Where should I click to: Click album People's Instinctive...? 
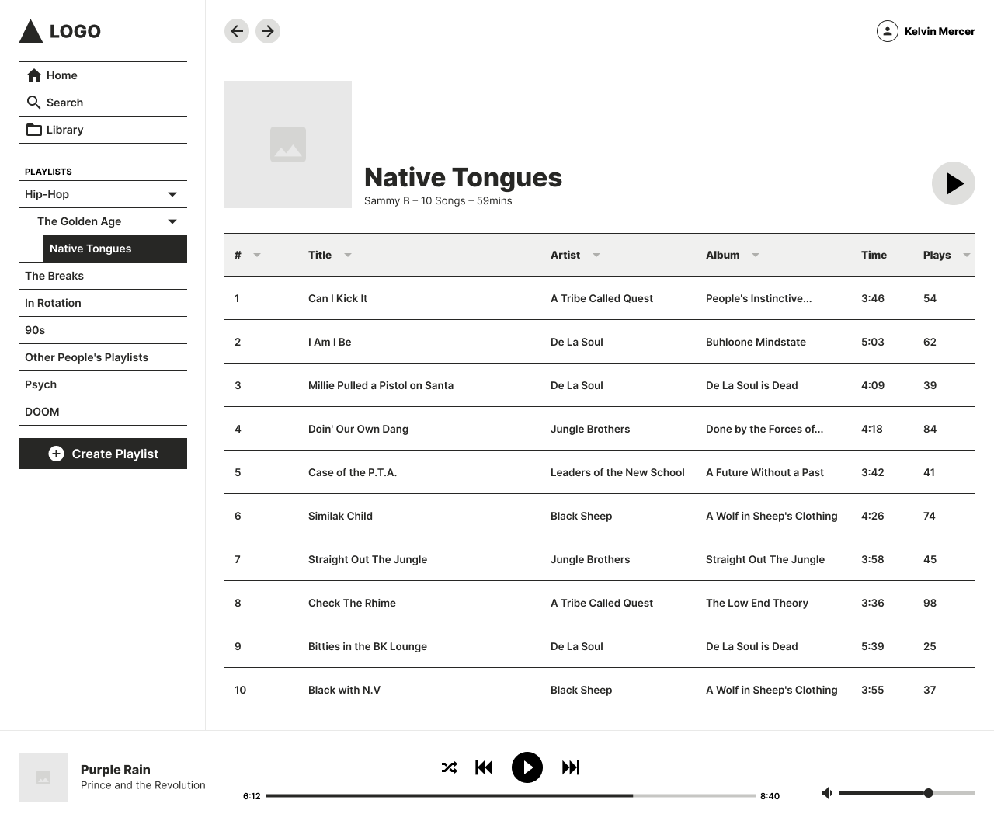pyautogui.click(x=759, y=298)
